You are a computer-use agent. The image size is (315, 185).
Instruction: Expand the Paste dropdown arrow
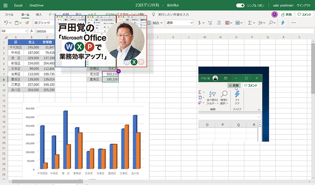click(21, 23)
